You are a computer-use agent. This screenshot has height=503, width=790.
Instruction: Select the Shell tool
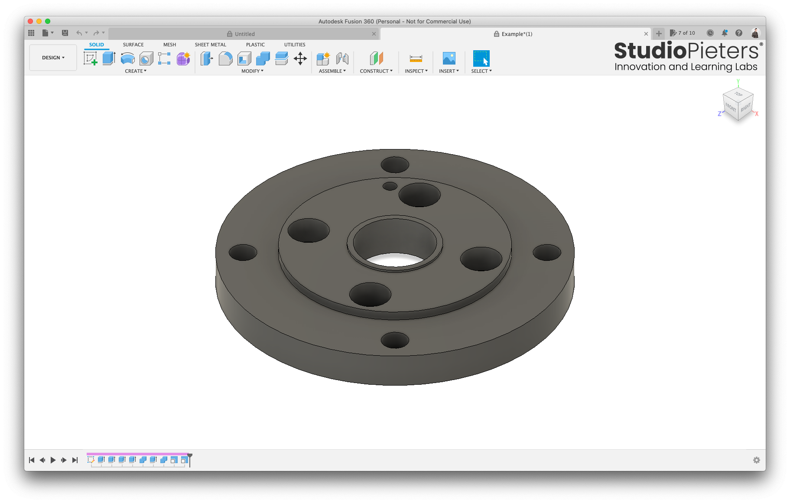[244, 58]
